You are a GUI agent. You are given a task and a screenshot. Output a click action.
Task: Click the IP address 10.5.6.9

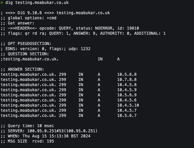pos(127,95)
